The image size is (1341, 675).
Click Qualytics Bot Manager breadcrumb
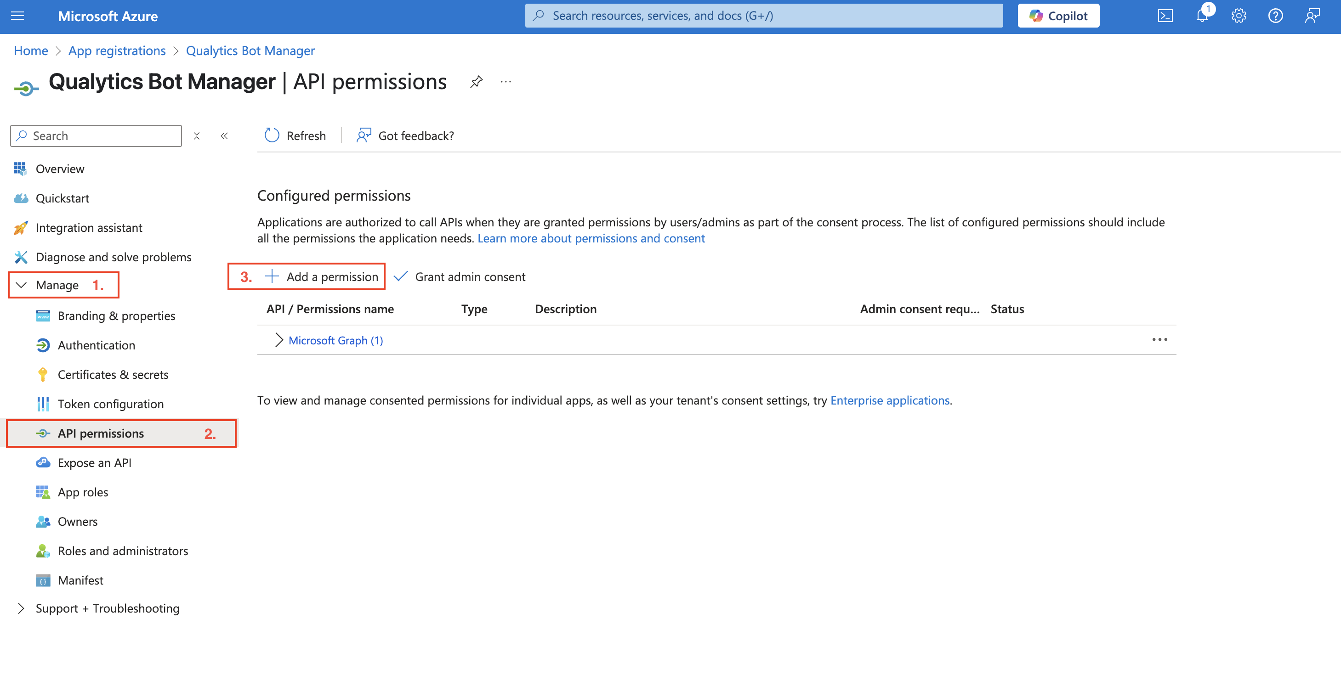[250, 51]
